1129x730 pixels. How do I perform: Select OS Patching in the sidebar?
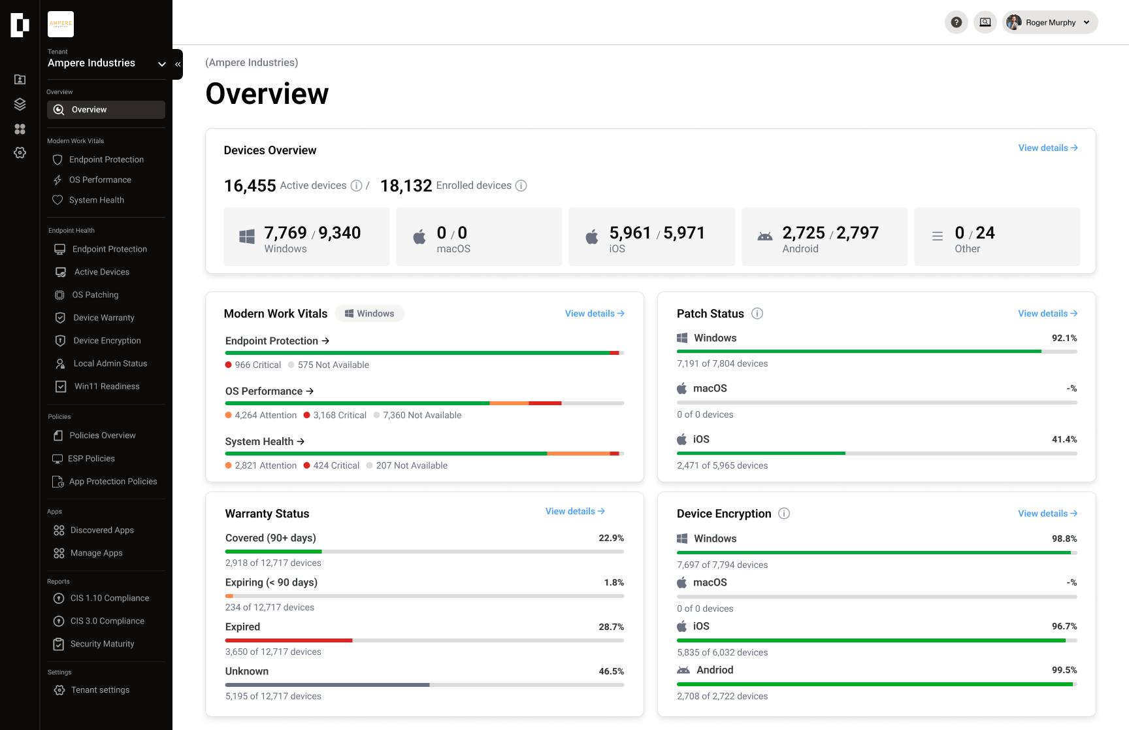tap(95, 295)
